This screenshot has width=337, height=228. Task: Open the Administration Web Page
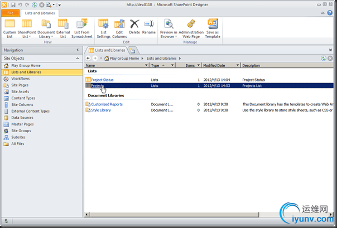(x=191, y=28)
